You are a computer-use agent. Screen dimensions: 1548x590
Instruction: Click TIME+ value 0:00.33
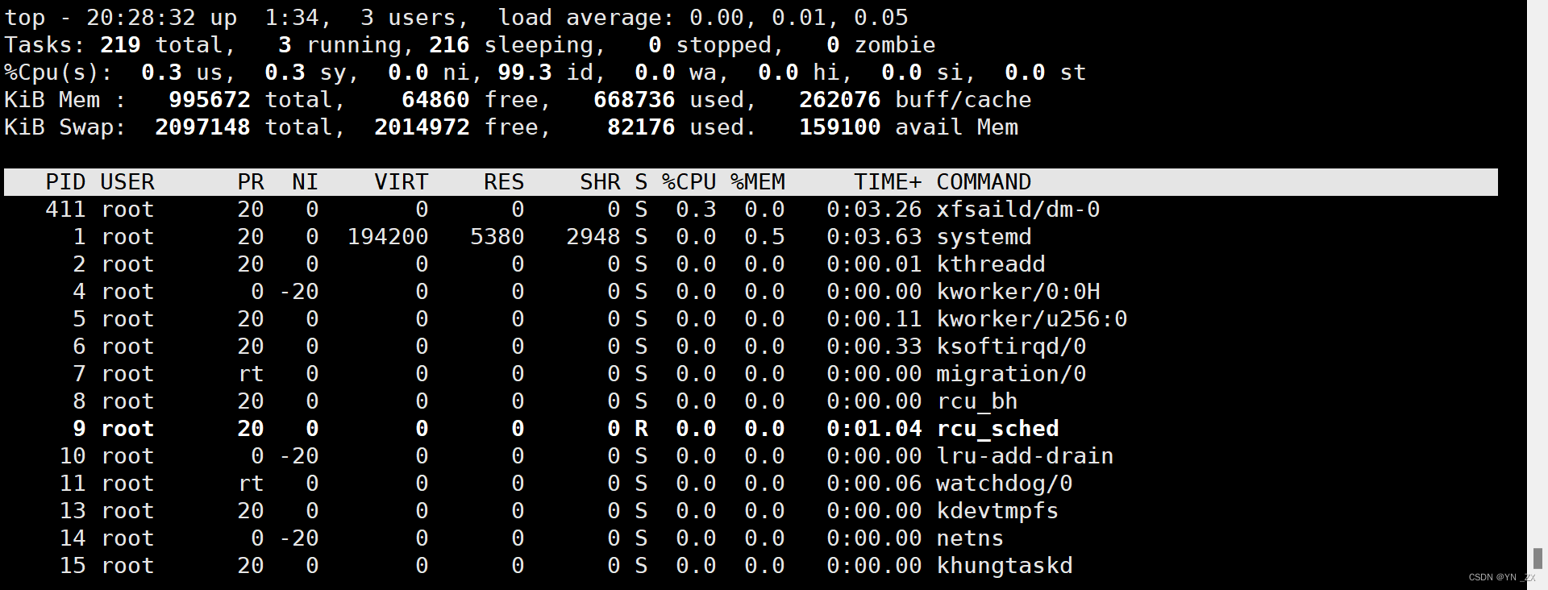click(x=874, y=347)
